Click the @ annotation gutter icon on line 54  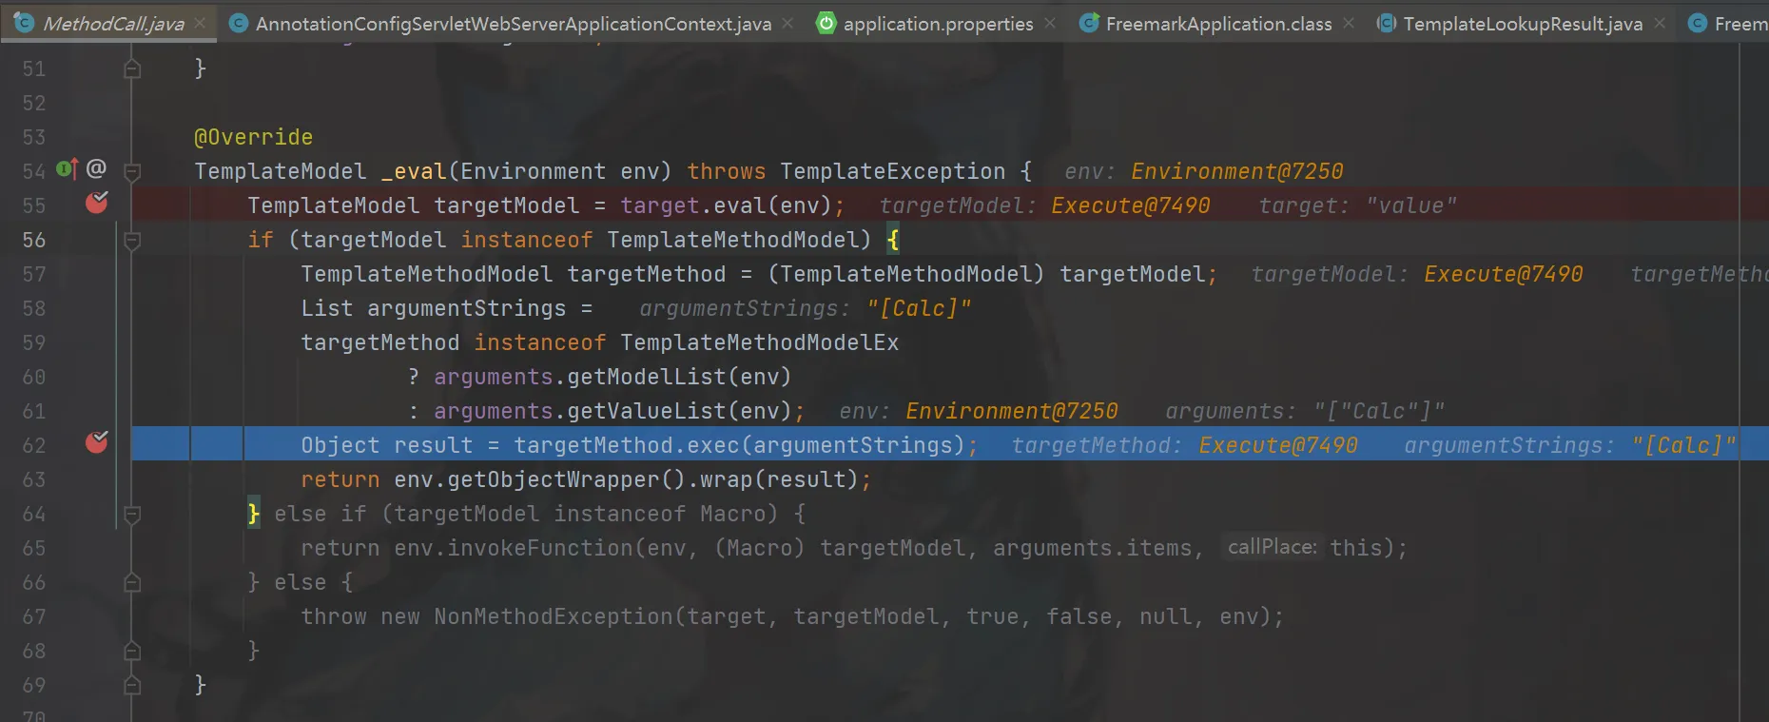pos(96,169)
